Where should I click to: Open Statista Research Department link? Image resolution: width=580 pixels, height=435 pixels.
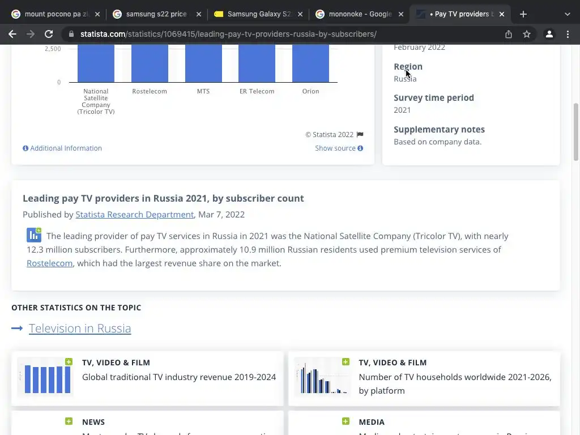coord(135,215)
